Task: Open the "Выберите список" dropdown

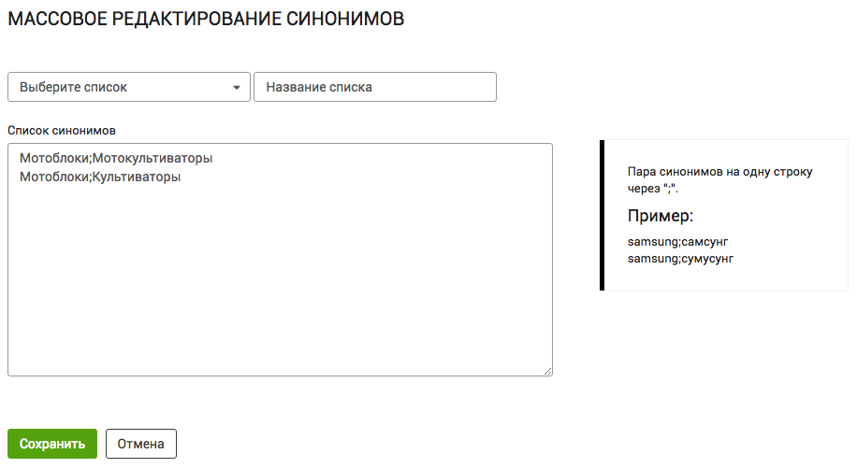Action: [128, 87]
